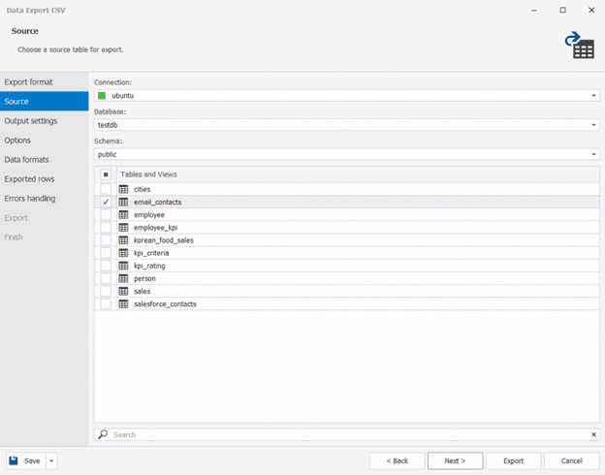Click the magnifier icon in search bar
Screen dimensions: 605x475
click(x=104, y=434)
